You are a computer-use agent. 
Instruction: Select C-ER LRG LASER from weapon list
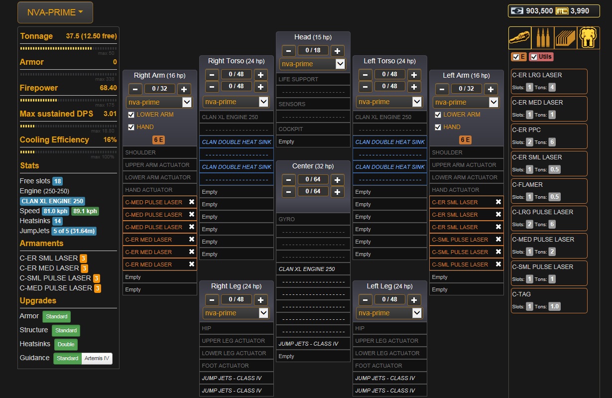549,81
